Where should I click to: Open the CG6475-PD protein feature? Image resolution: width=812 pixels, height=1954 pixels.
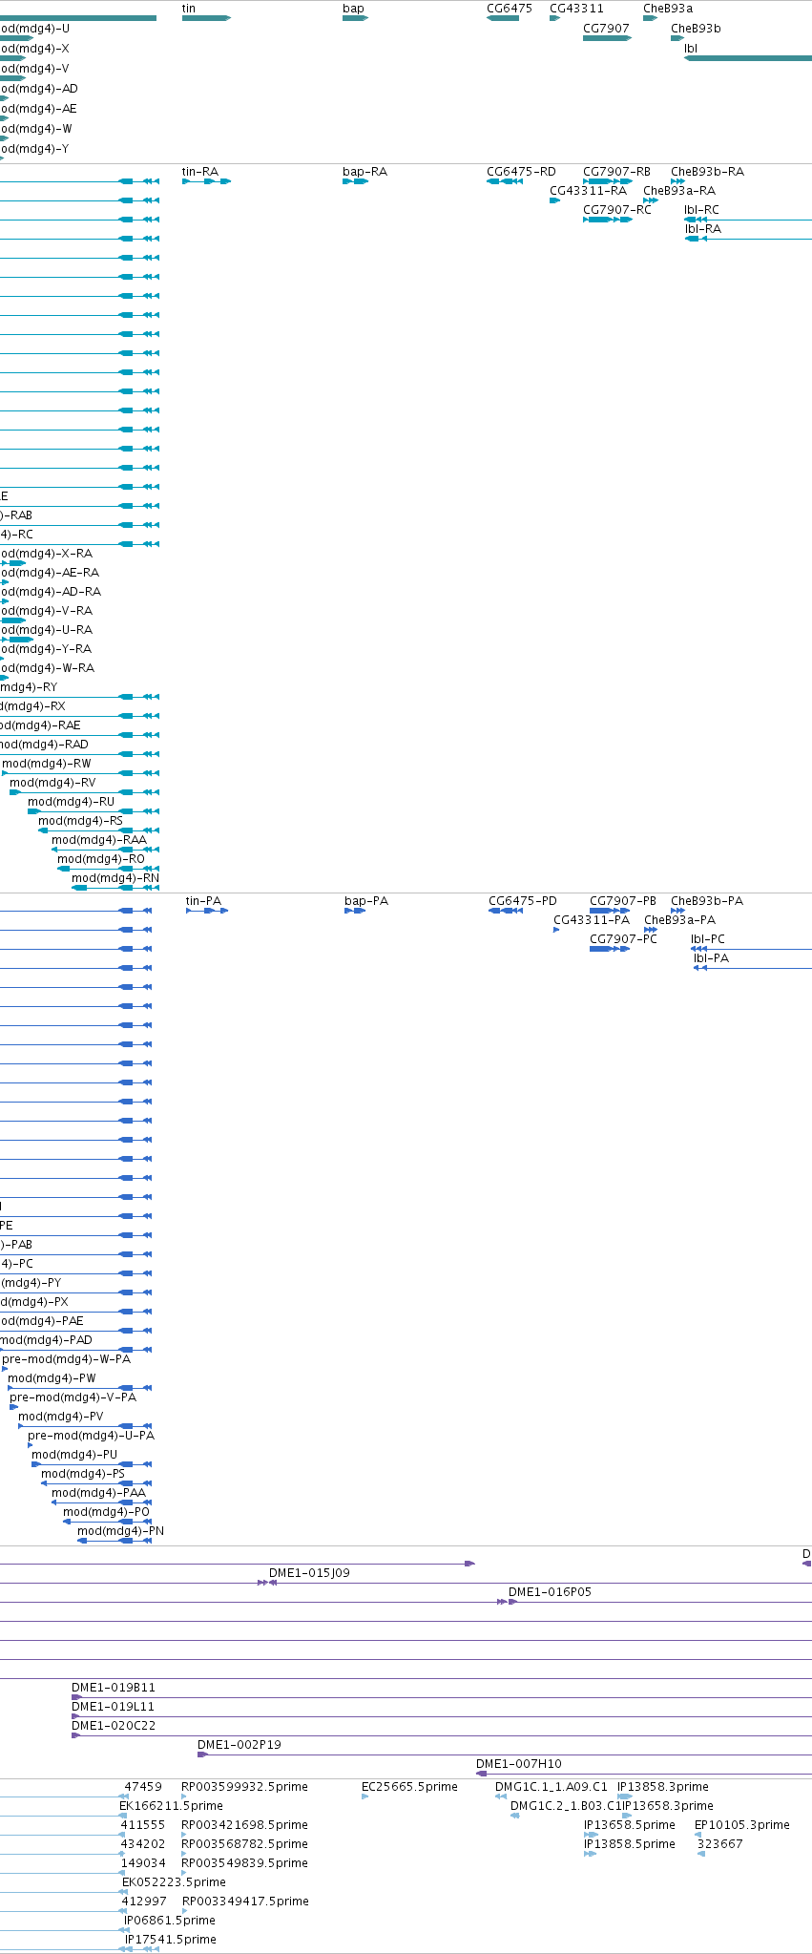(x=505, y=911)
